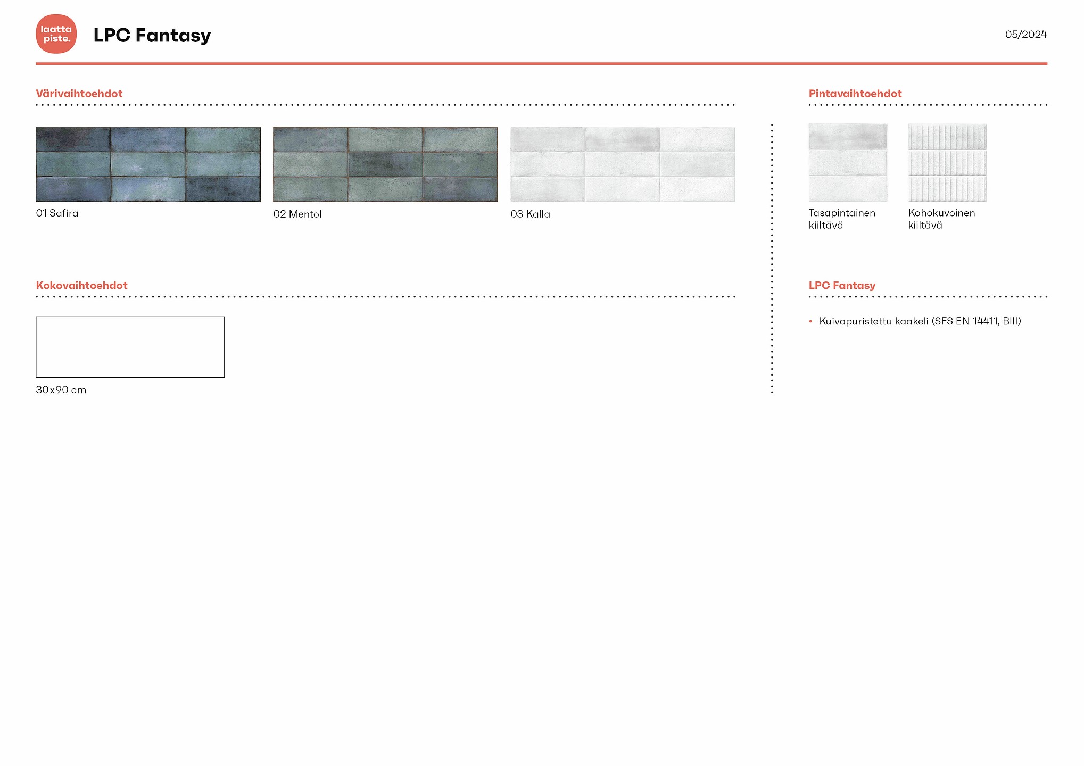Image resolution: width=1084 pixels, height=766 pixels.
Task: Click the Kokovaihtoehdot section heading
Action: point(81,286)
